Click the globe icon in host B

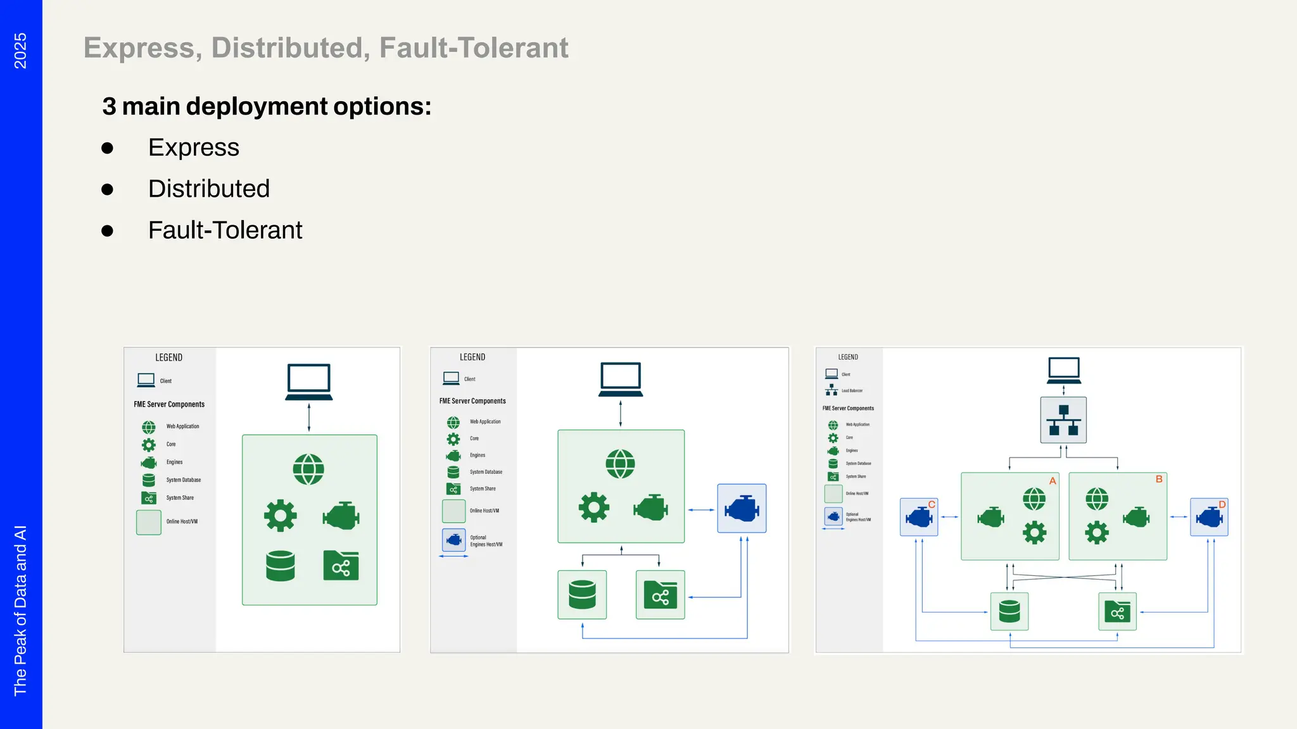point(1097,499)
